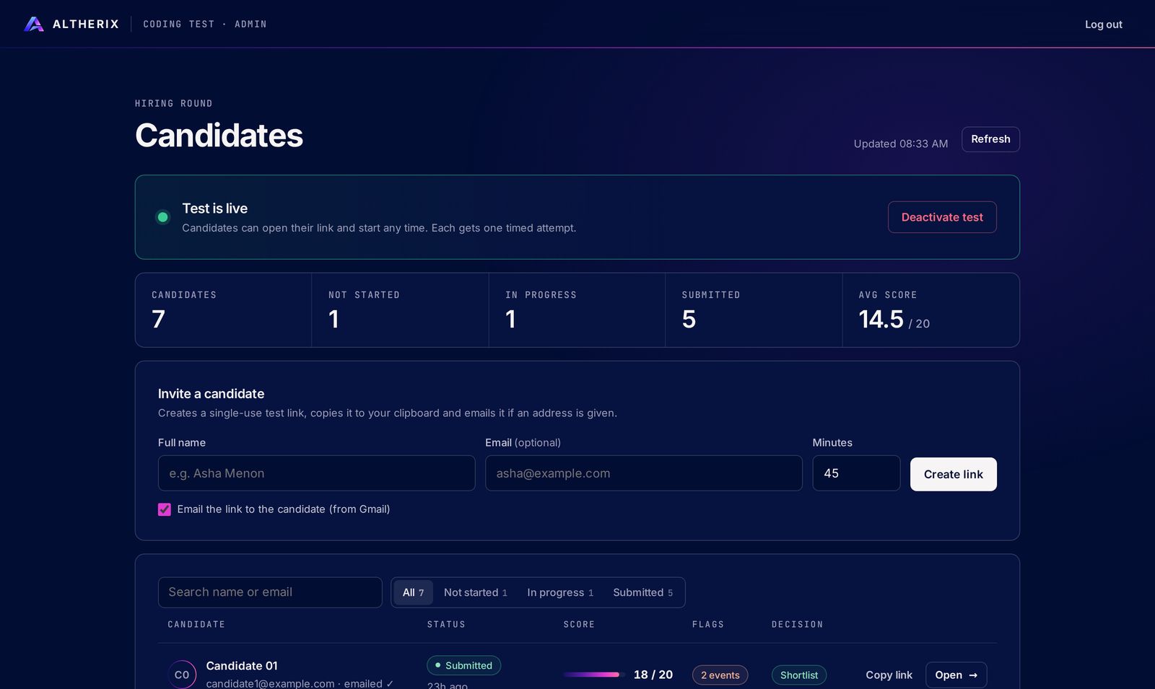
Task: Click the Submitted status badge for Candidate 01
Action: point(463,665)
